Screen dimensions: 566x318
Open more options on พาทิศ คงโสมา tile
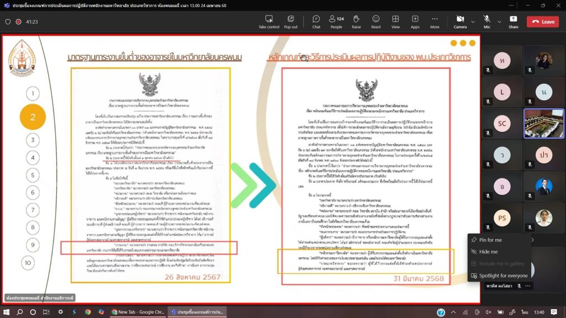tap(528, 286)
